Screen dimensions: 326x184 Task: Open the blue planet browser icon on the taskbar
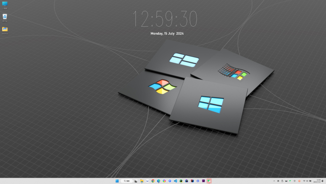click(x=198, y=181)
